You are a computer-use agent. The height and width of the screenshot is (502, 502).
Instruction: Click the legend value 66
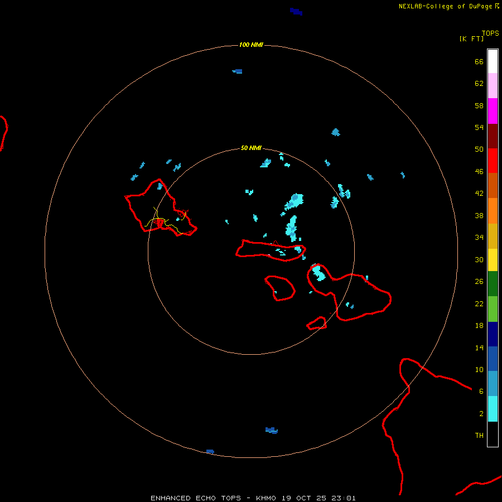(479, 61)
